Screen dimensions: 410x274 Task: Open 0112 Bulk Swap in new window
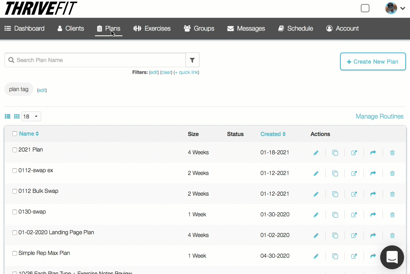click(354, 194)
